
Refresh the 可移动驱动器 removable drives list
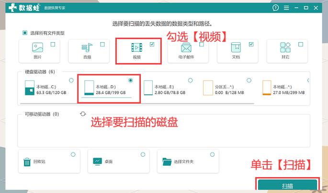click(x=83, y=114)
